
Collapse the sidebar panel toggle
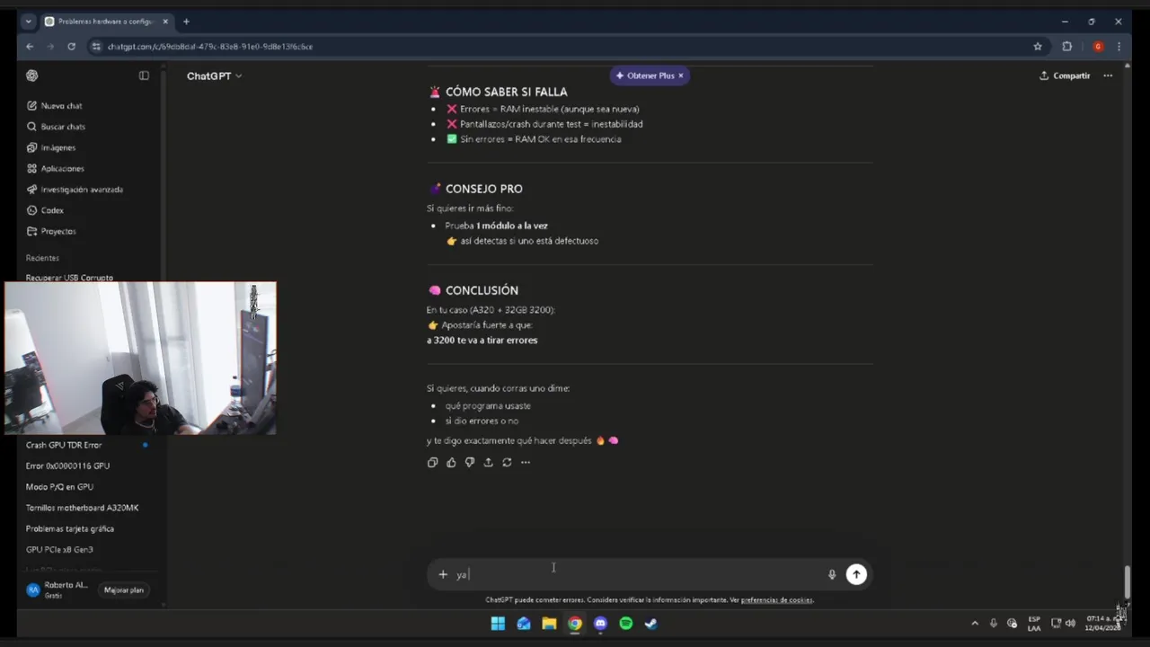[144, 75]
